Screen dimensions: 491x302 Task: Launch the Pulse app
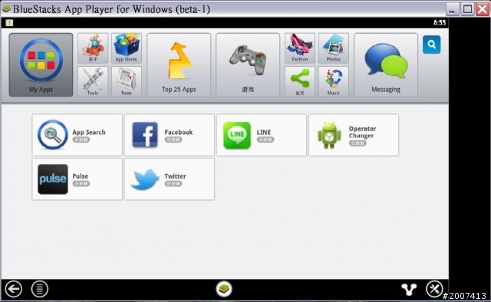[77, 179]
